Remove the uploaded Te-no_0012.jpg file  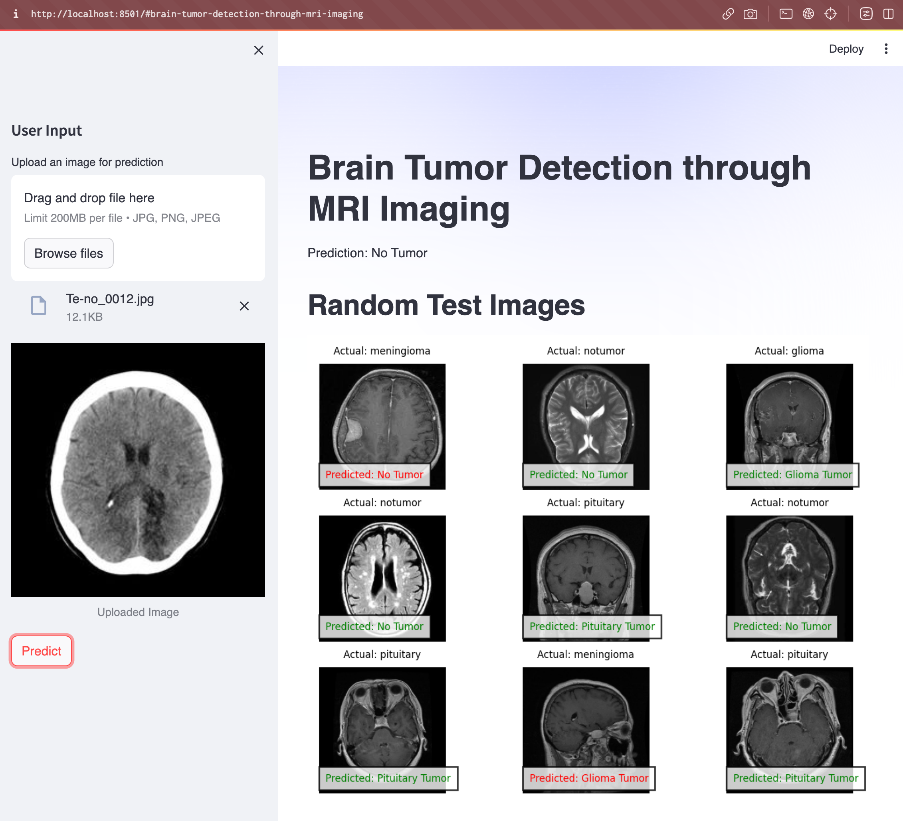pyautogui.click(x=244, y=306)
